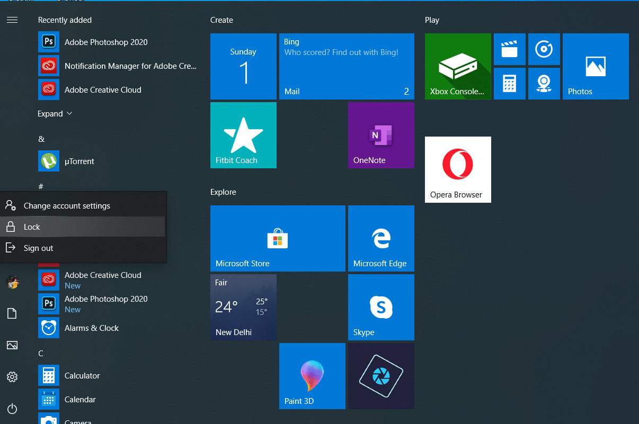Launch the Fitbit Coach tile

(243, 135)
